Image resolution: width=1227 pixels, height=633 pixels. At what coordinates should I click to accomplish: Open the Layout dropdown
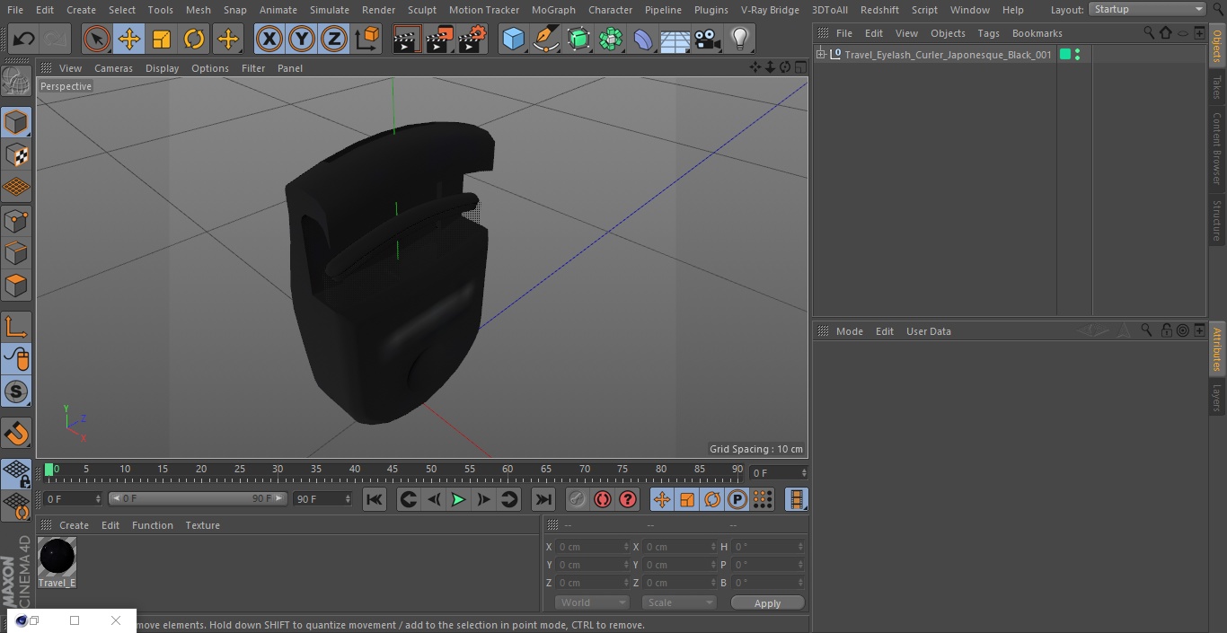(x=1148, y=9)
